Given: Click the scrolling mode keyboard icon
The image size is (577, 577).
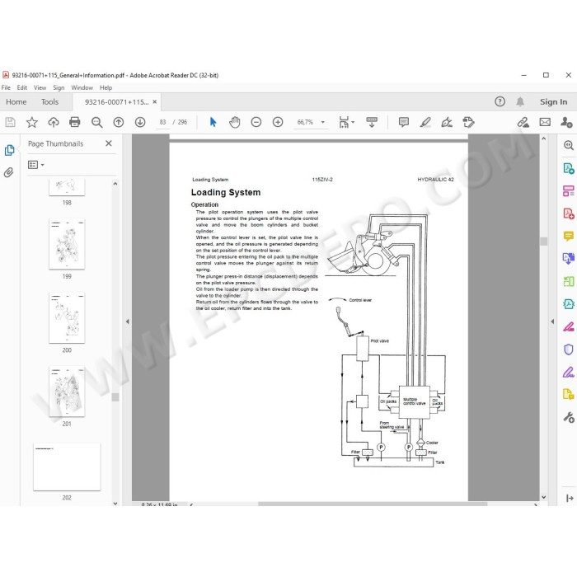Looking at the screenshot, I should click(x=372, y=122).
